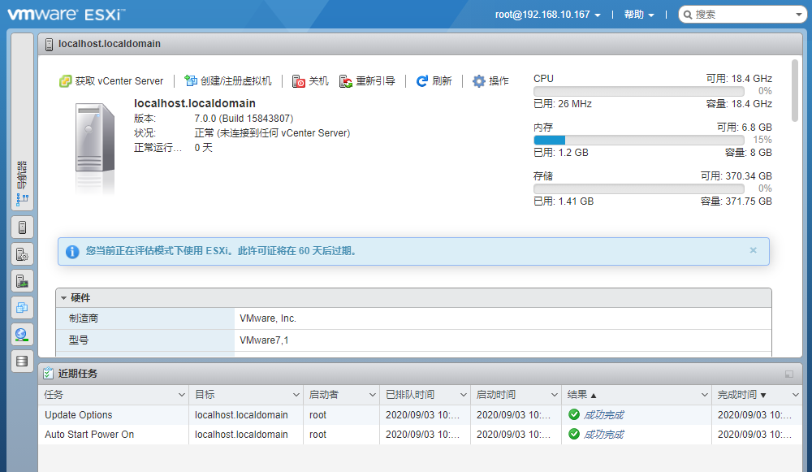Viewport: 812px width, 472px height.
Task: Click the host icon in the localhost.localdomain title bar
Action: pos(50,45)
